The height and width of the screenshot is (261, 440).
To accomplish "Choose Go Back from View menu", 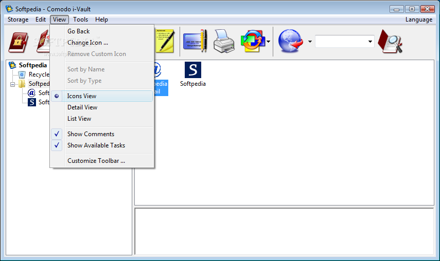I will 102,31.
